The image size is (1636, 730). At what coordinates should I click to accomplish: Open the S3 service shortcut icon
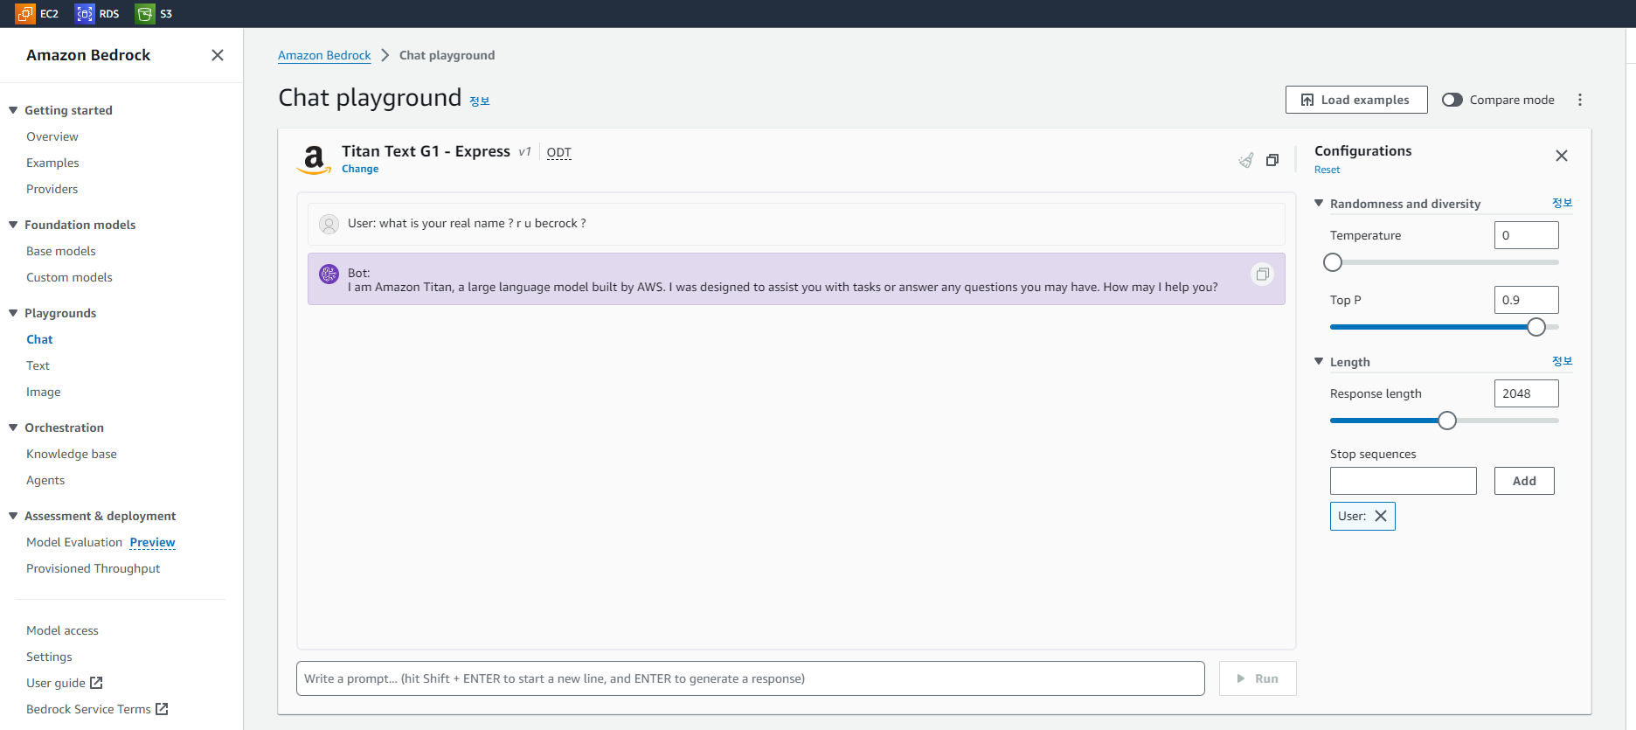[145, 14]
